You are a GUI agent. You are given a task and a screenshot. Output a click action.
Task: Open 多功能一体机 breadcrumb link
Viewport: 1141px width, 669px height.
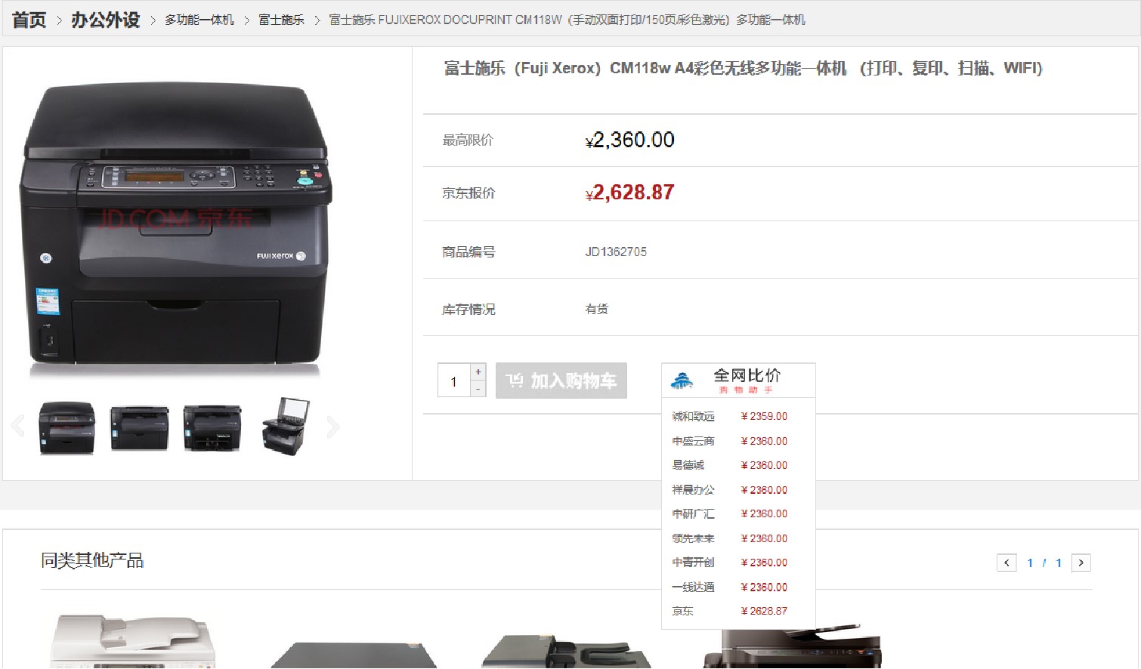199,20
